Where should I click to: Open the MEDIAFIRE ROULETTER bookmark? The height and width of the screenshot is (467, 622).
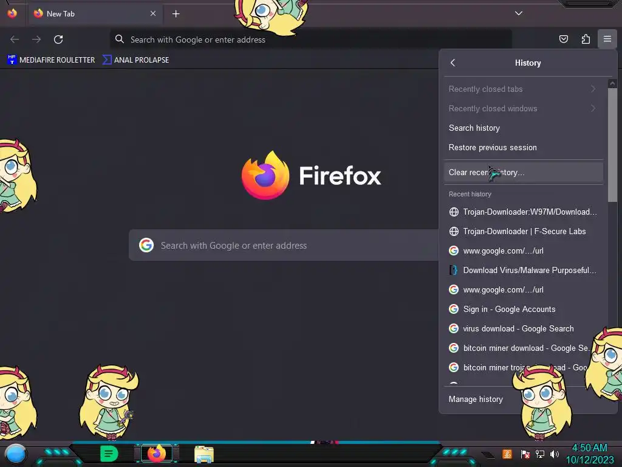51,60
